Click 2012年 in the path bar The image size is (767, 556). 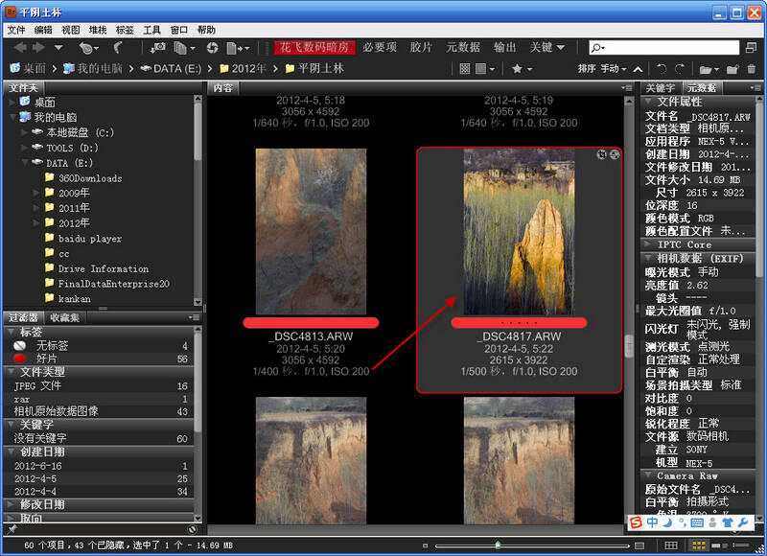(x=243, y=68)
